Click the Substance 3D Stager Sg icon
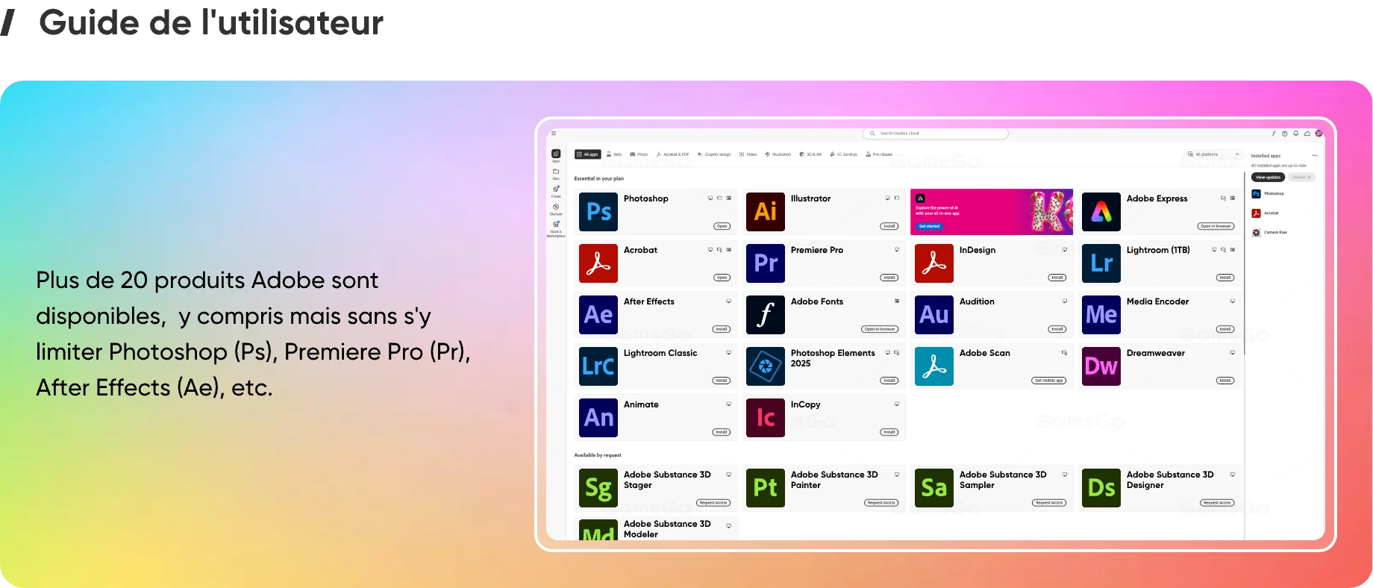Image resolution: width=1373 pixels, height=588 pixels. pos(598,488)
